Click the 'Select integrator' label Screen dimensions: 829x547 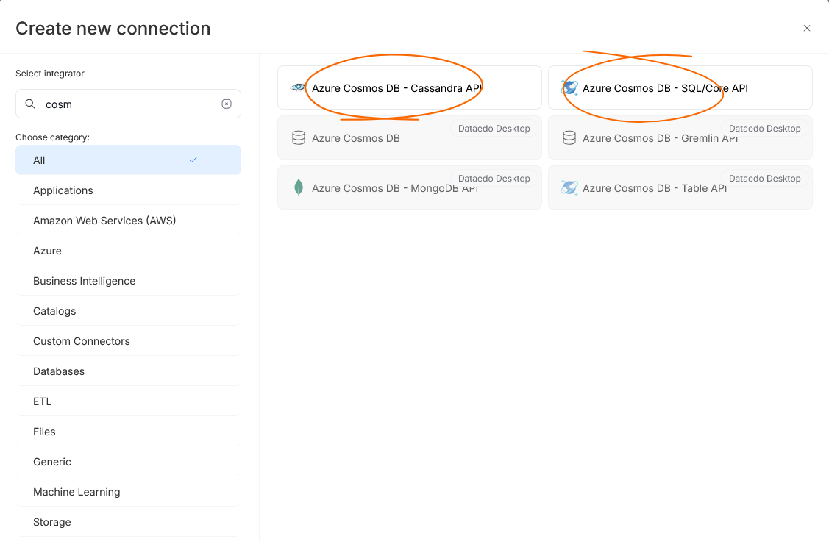50,74
